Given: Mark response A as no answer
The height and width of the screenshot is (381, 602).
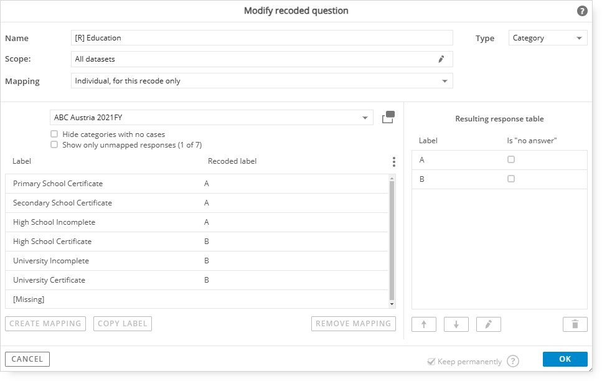Looking at the screenshot, I should pos(511,159).
